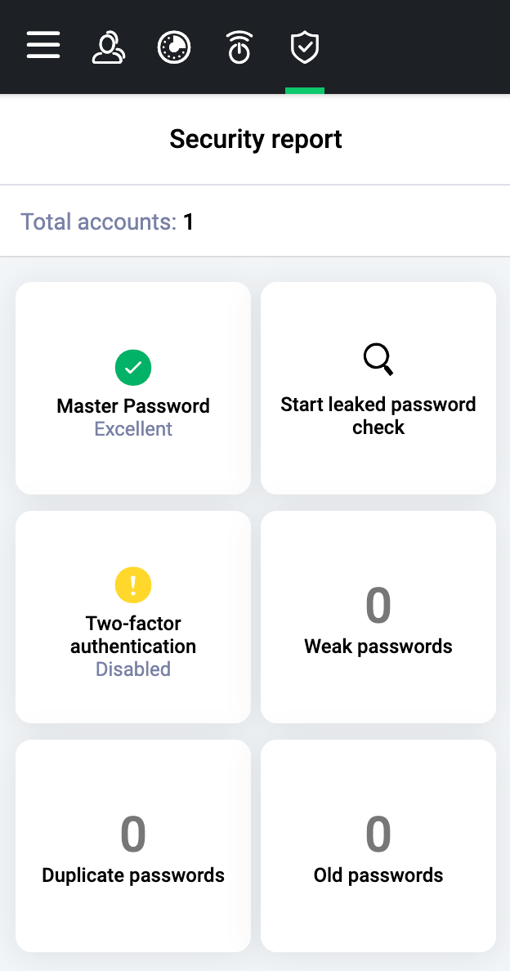Open the password generator dial icon

coord(174,47)
